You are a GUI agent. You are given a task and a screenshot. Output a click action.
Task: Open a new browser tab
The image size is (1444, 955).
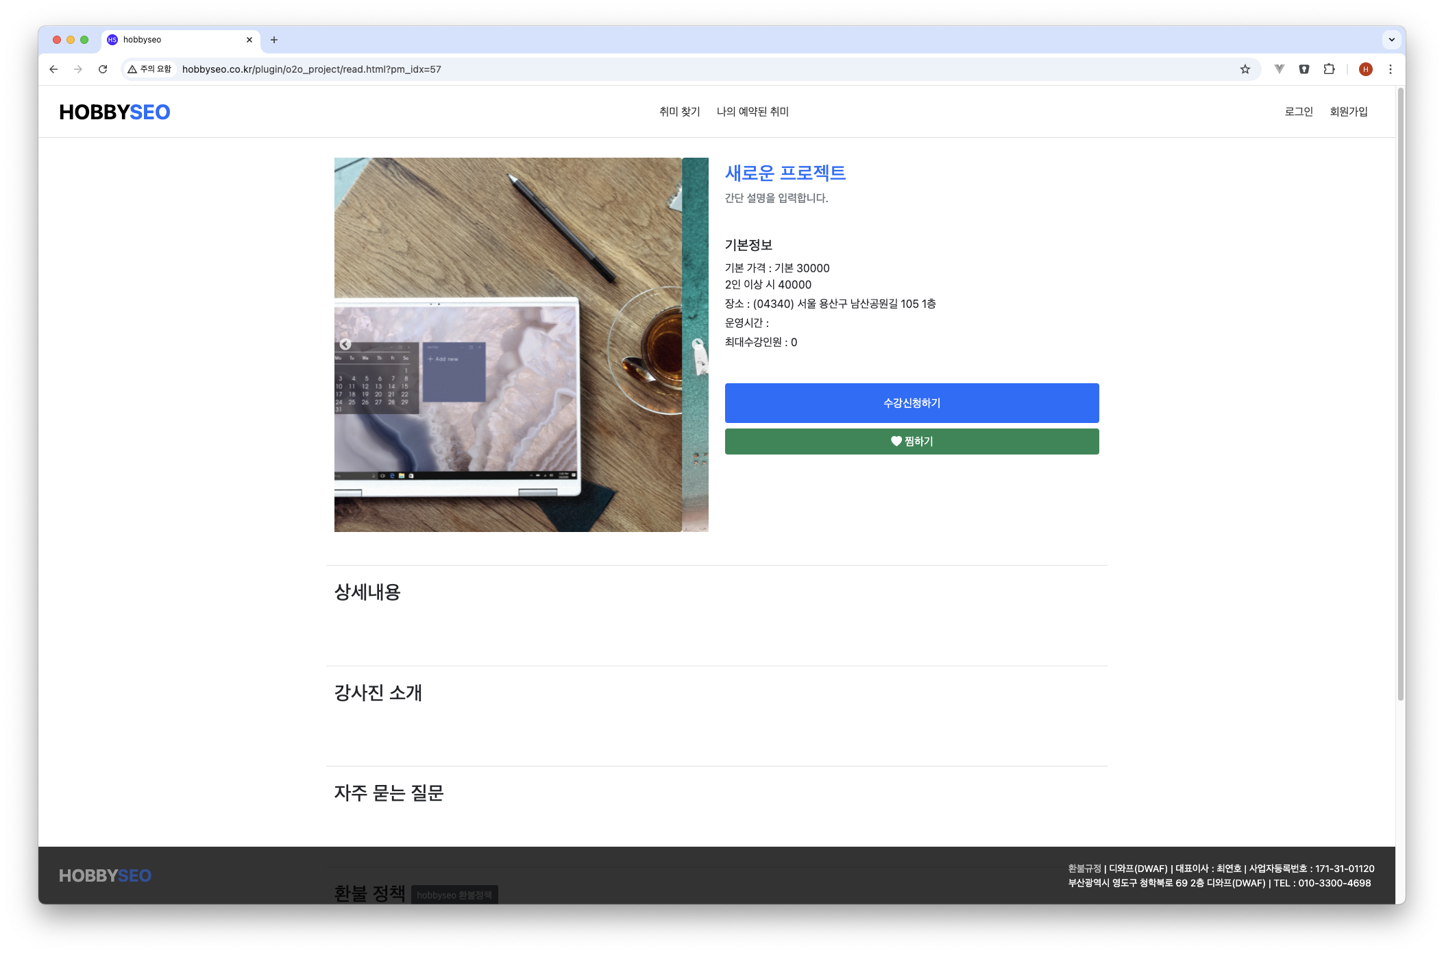coord(274,40)
